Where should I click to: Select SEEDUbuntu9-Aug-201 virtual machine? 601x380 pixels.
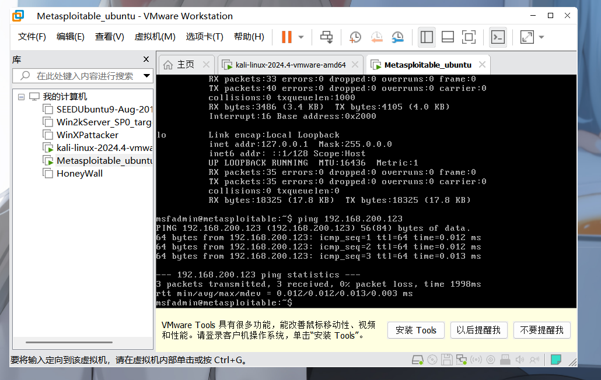tap(104, 110)
